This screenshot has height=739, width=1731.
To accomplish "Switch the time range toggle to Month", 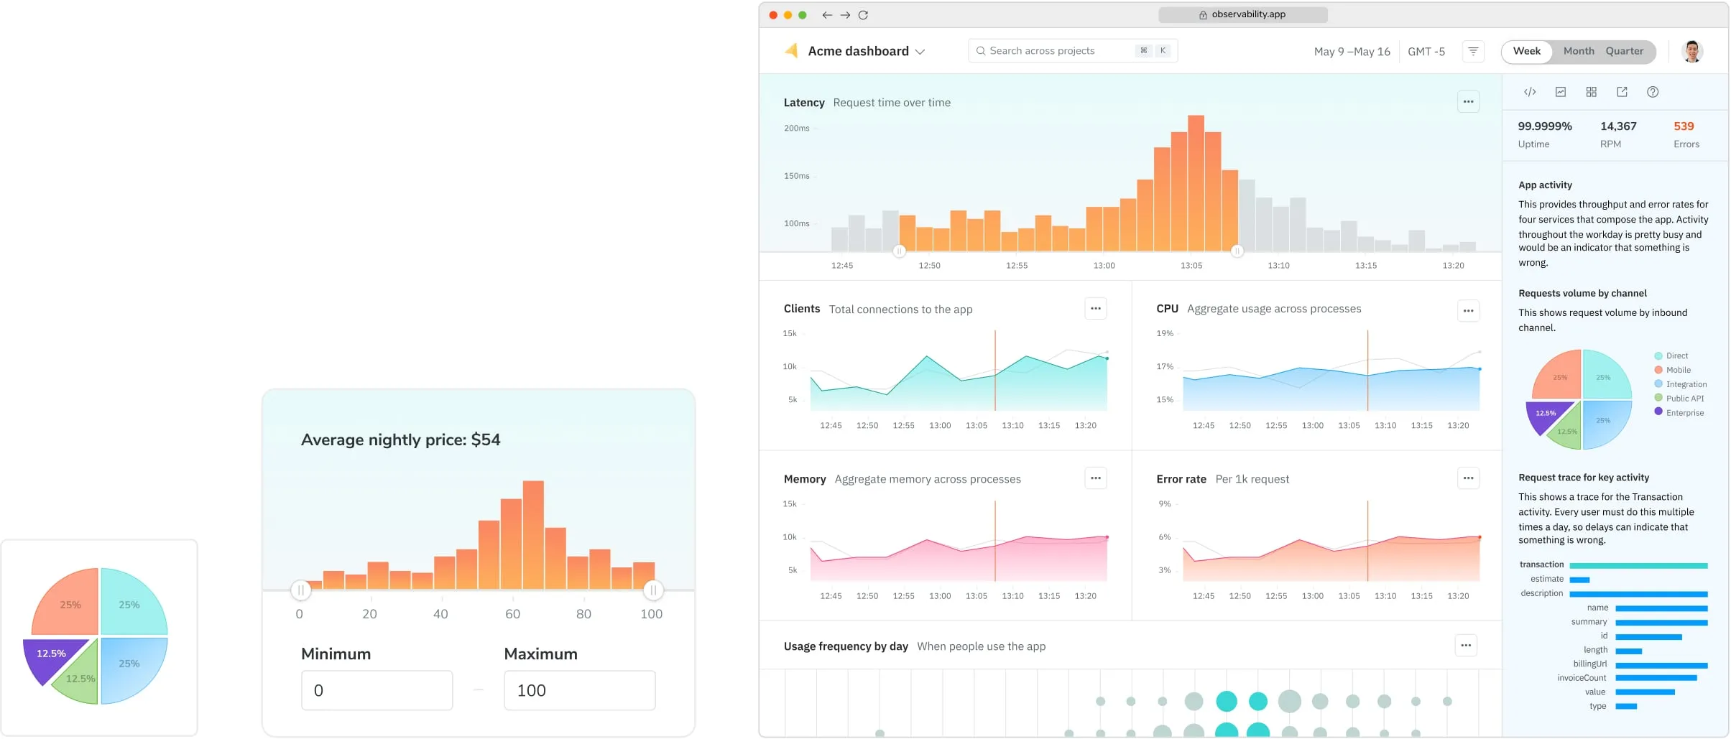I will pyautogui.click(x=1578, y=51).
